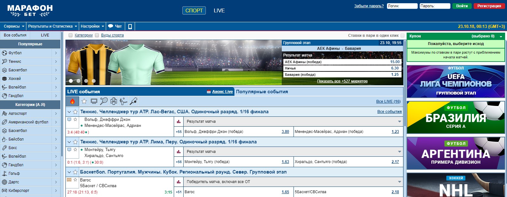Favorite the Лас-Вегас tennis tournament star

[x=75, y=112]
